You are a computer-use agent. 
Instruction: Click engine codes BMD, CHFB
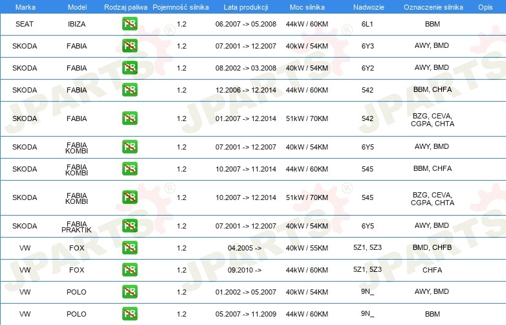pos(432,247)
